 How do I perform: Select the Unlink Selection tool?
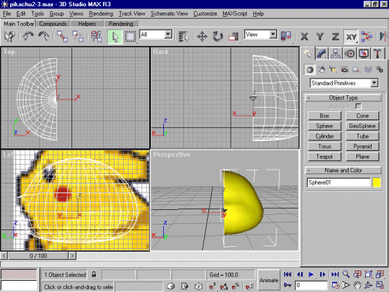click(x=78, y=36)
